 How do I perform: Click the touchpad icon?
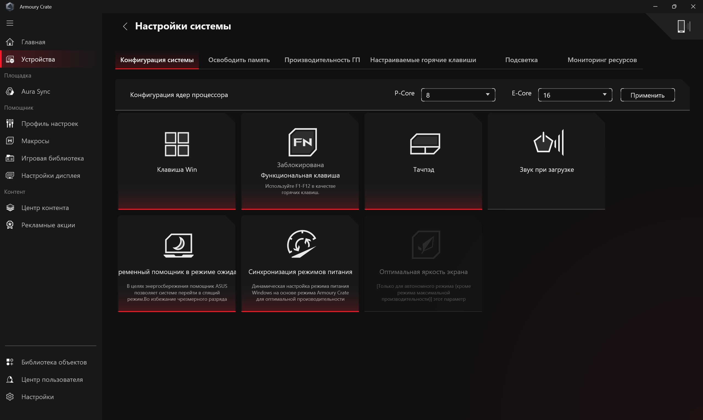click(425, 144)
